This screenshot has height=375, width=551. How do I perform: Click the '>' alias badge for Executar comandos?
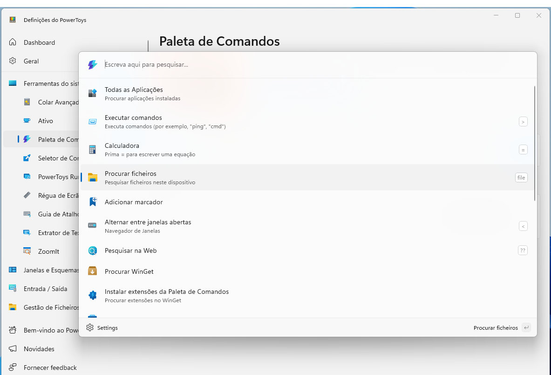523,122
